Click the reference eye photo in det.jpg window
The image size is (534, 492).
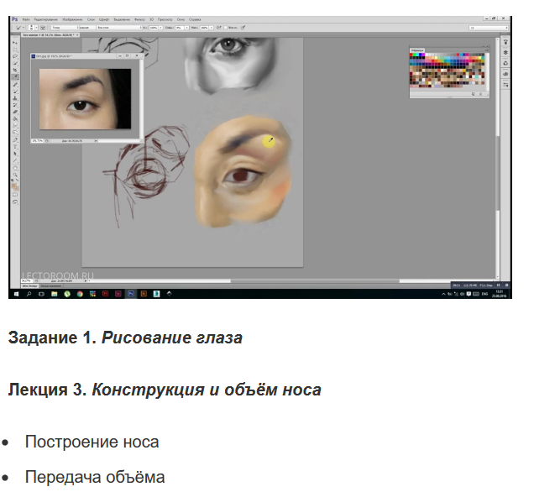click(x=85, y=99)
